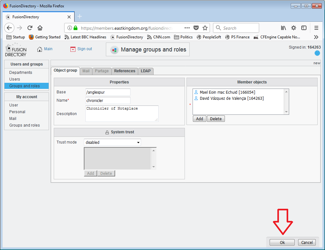Click the Main home icon
325x250 pixels.
point(40,49)
